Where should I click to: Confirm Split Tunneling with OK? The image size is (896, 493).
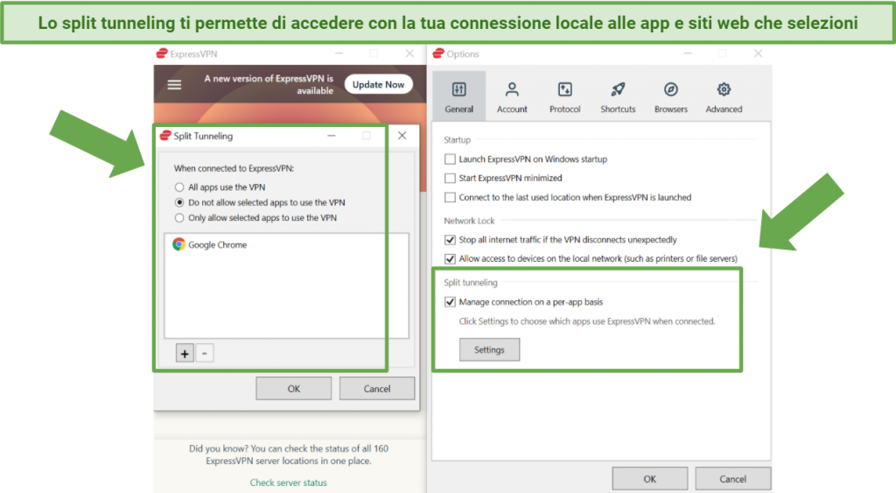coord(294,388)
